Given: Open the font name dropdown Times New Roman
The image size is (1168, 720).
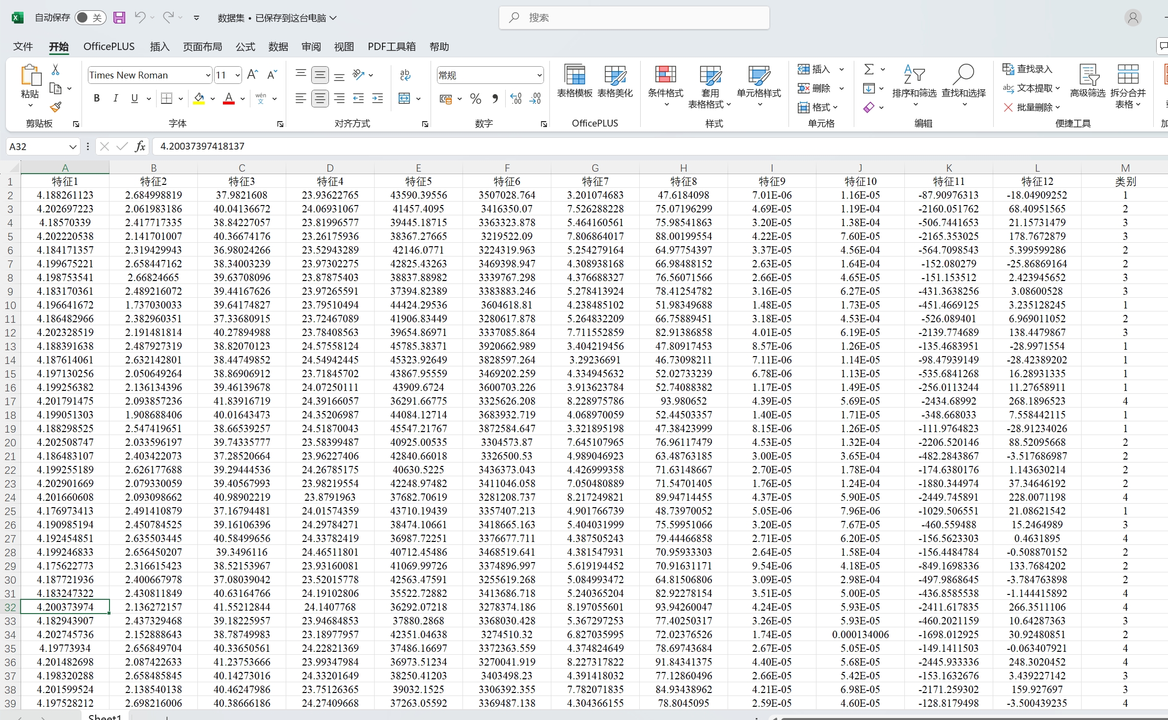Looking at the screenshot, I should 208,75.
